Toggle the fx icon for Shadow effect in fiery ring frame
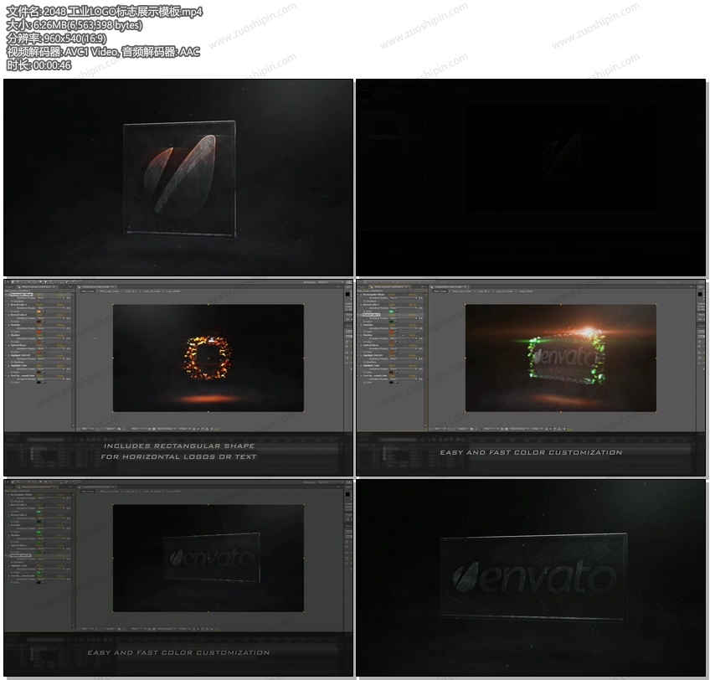 9,336
